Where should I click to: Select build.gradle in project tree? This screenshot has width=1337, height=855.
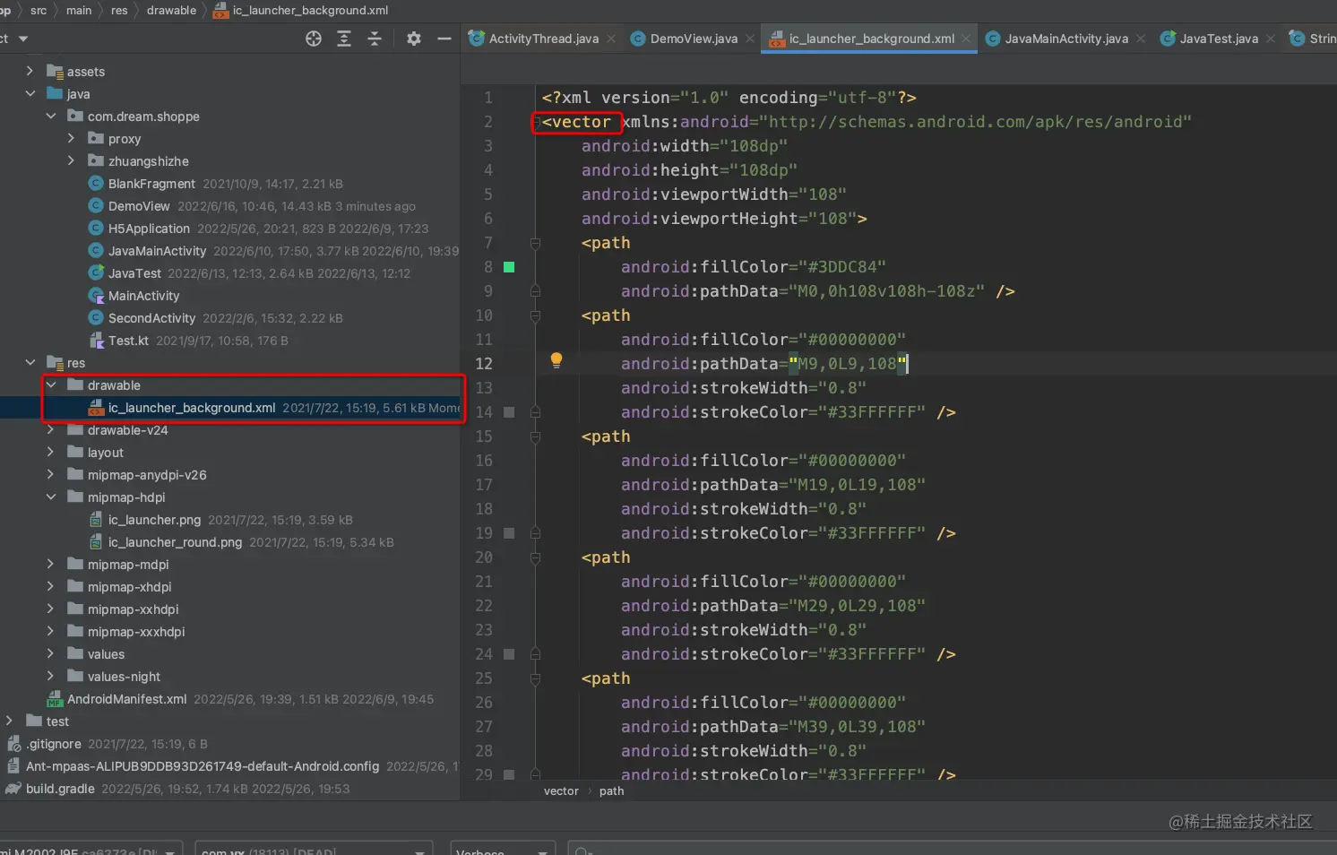pyautogui.click(x=60, y=789)
